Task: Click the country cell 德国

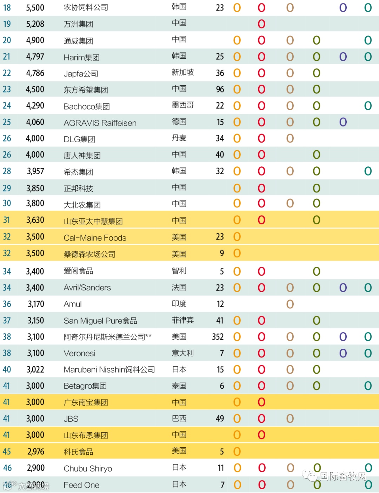Action: point(179,121)
